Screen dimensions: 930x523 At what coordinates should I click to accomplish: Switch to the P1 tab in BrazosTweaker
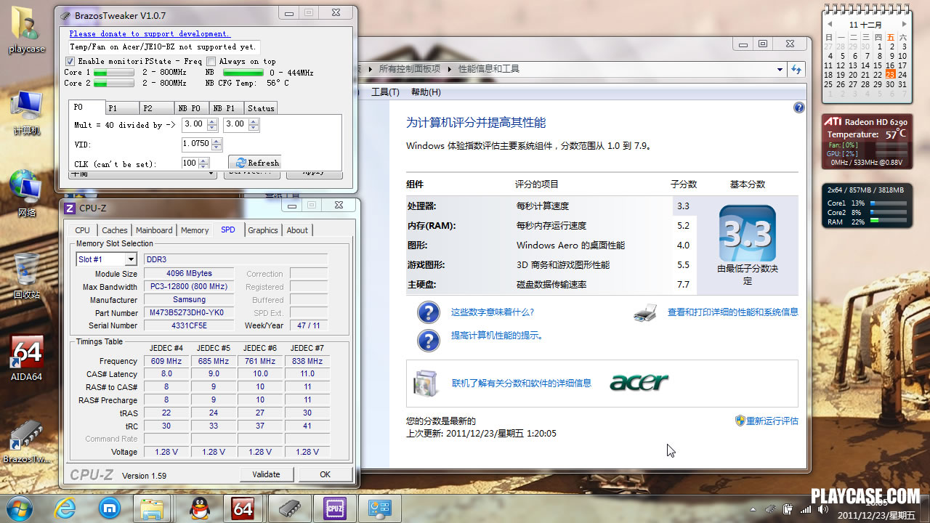tap(122, 108)
